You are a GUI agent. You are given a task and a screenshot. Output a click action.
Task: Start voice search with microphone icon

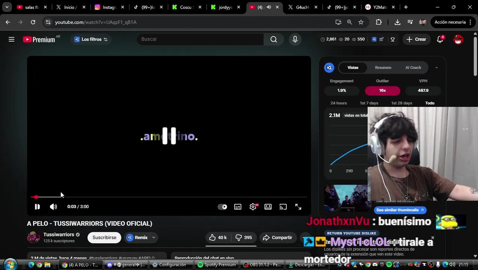(x=295, y=39)
